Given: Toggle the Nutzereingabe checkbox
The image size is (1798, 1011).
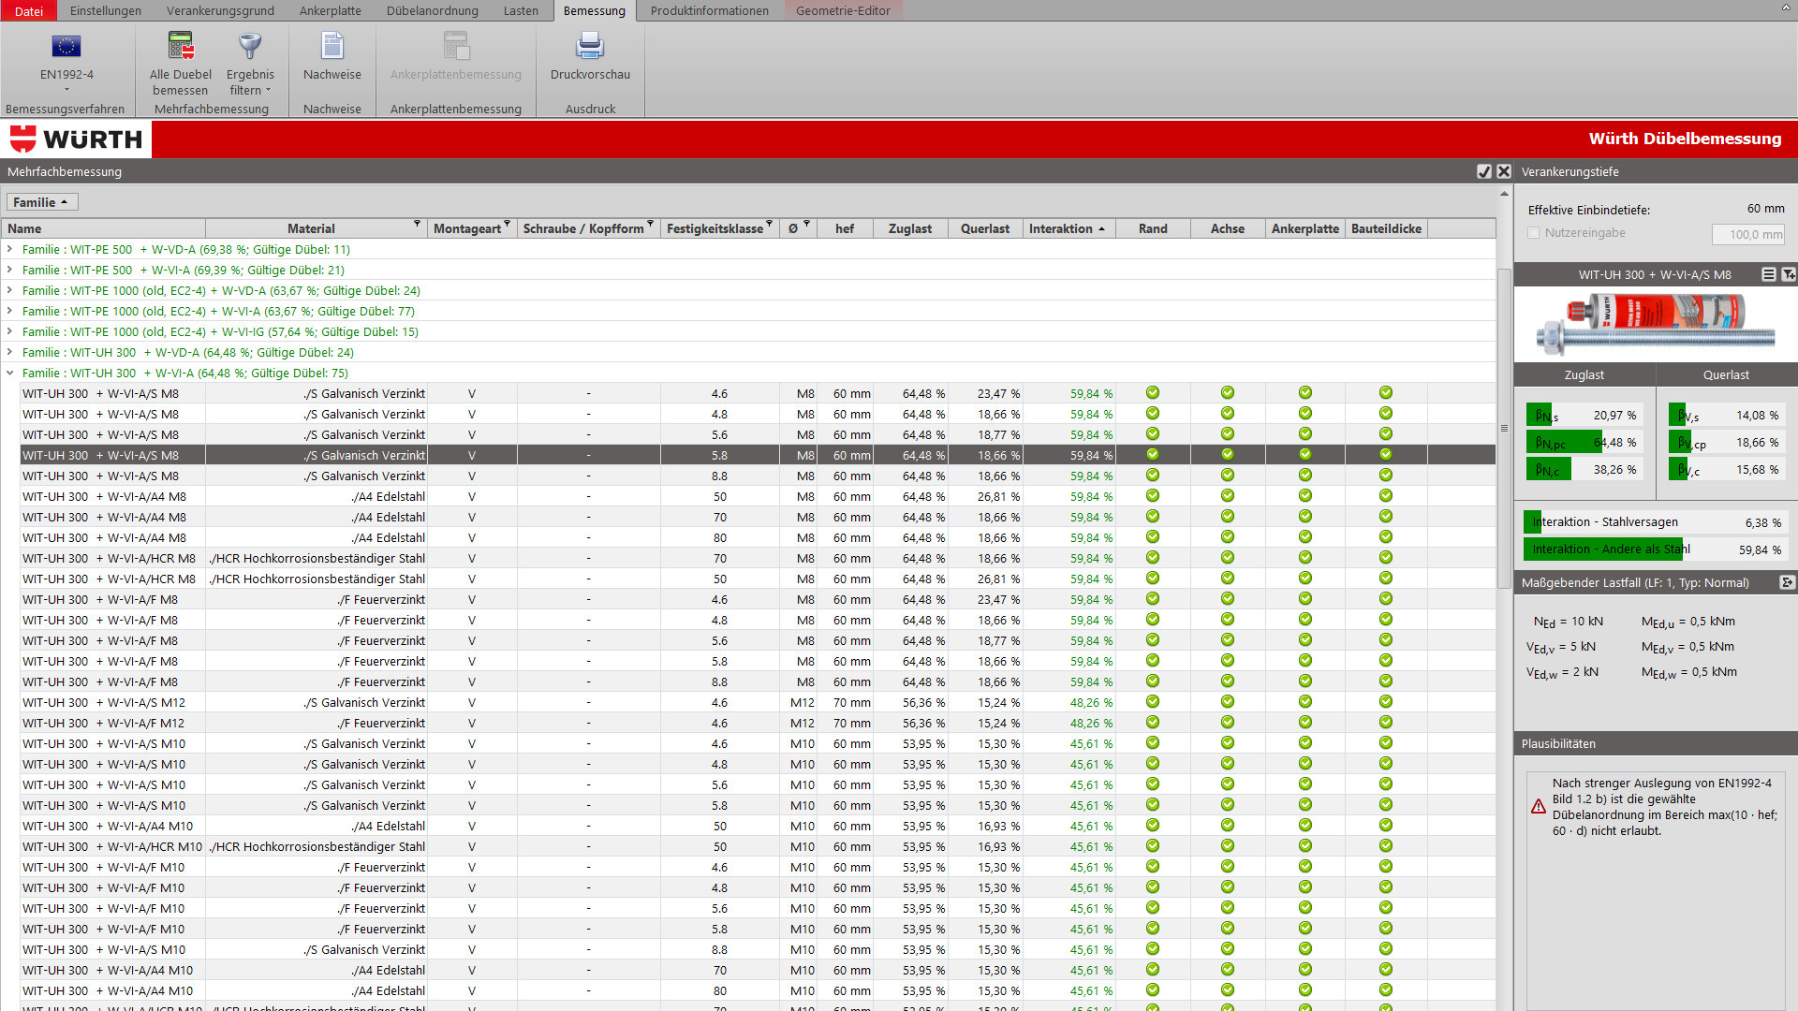Looking at the screenshot, I should point(1533,233).
